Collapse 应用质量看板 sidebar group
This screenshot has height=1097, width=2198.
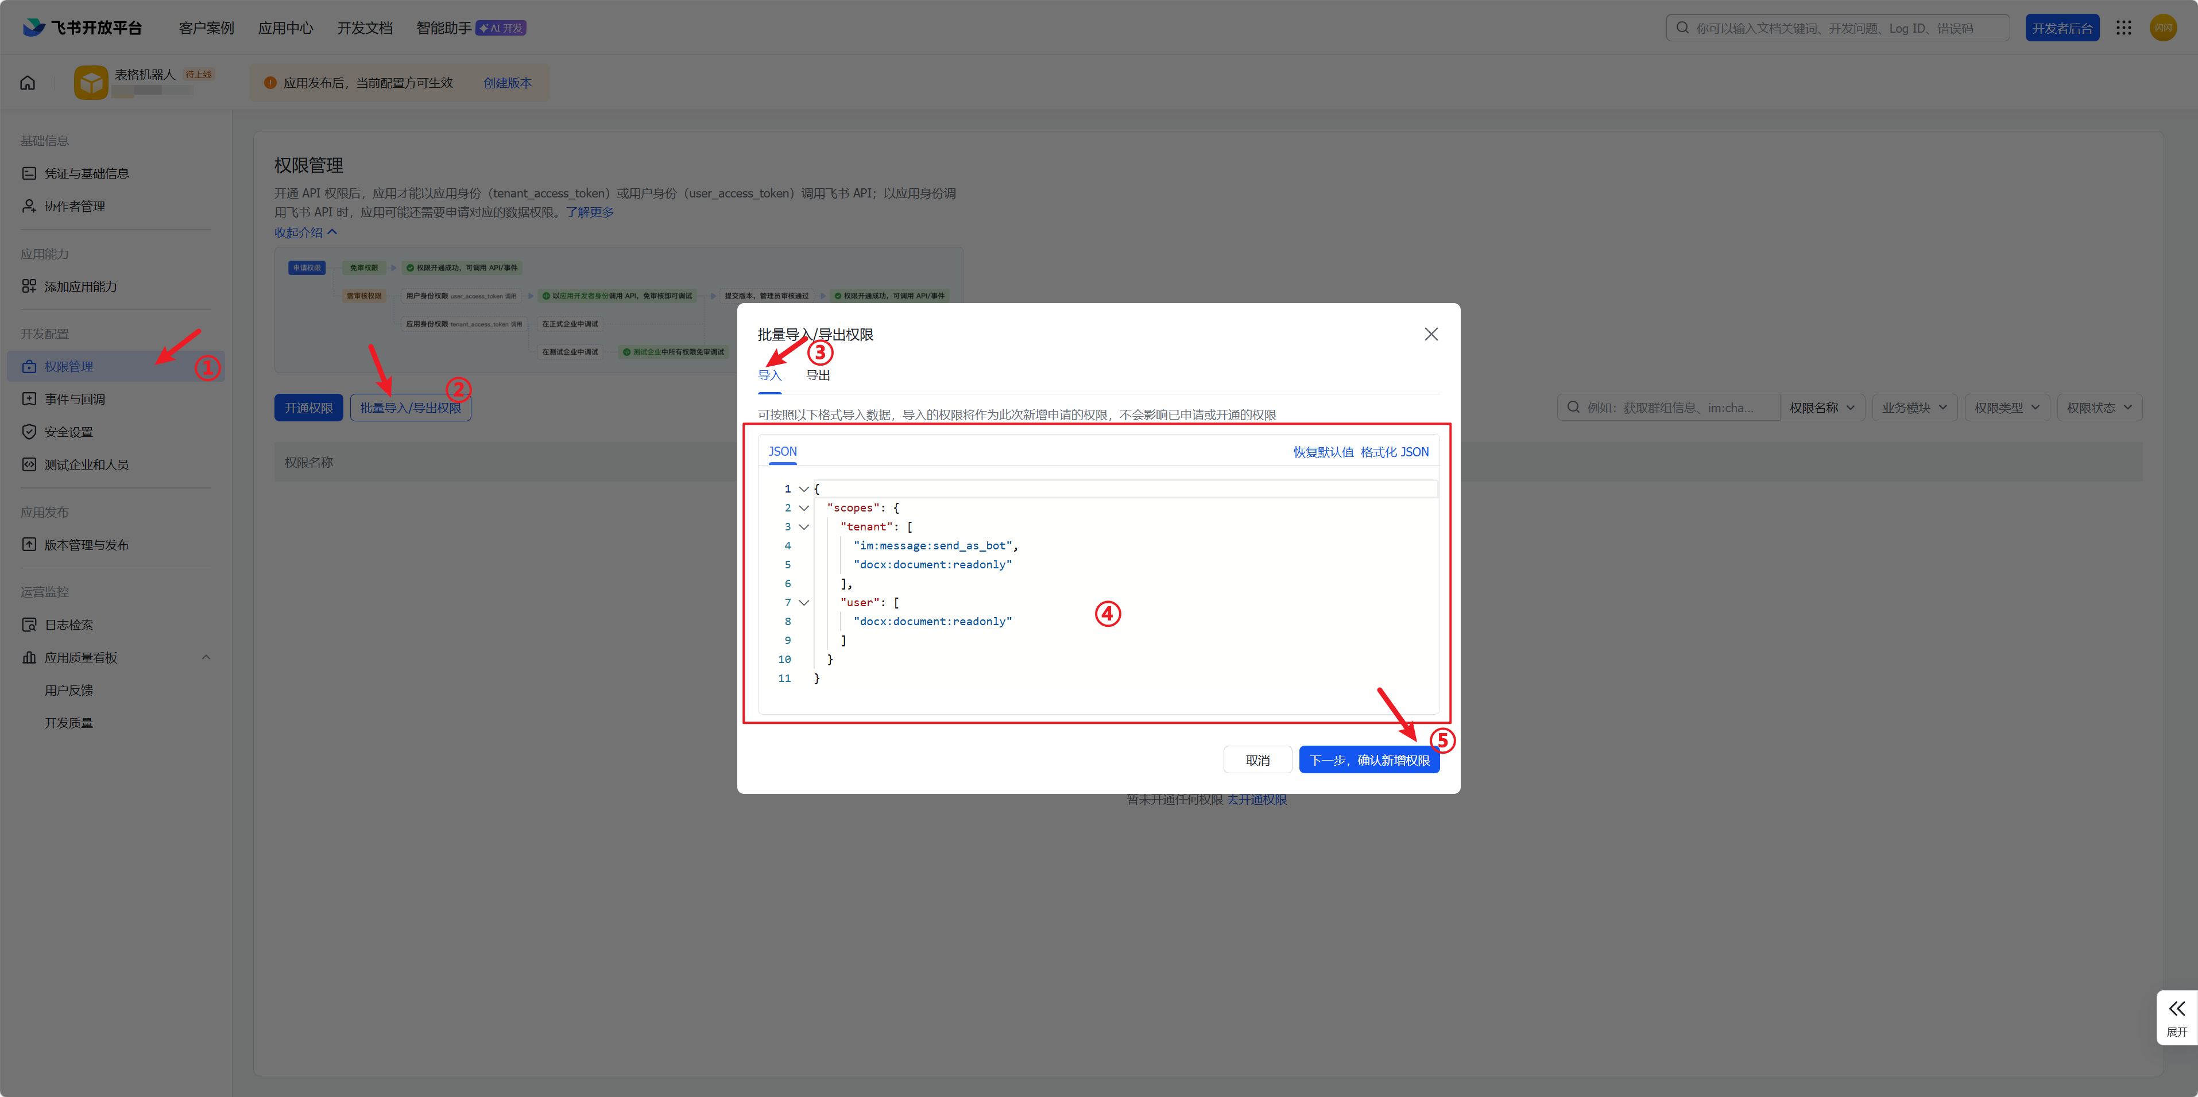click(206, 657)
